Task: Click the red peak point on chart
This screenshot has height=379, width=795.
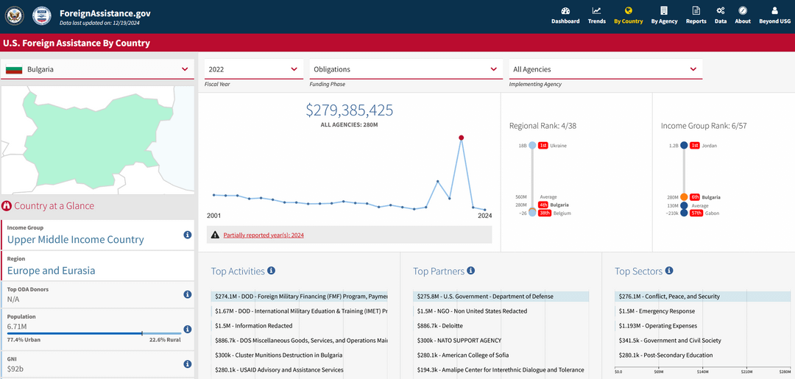Action: (461, 138)
